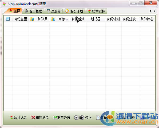The image size is (159, 128).
Task: Click the 目标... column header folder icon
Action: coord(53,19)
